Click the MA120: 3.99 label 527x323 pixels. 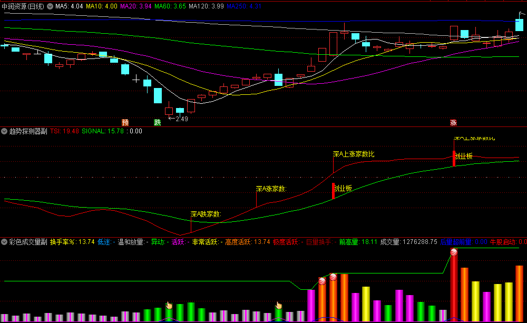point(206,6)
